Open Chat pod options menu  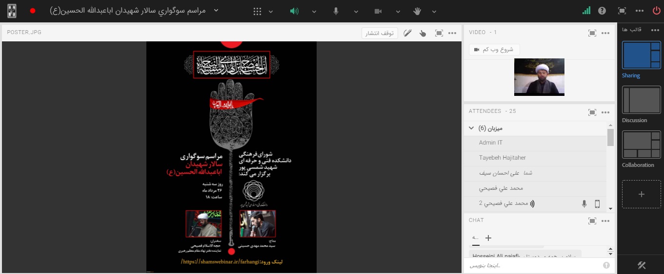click(605, 221)
